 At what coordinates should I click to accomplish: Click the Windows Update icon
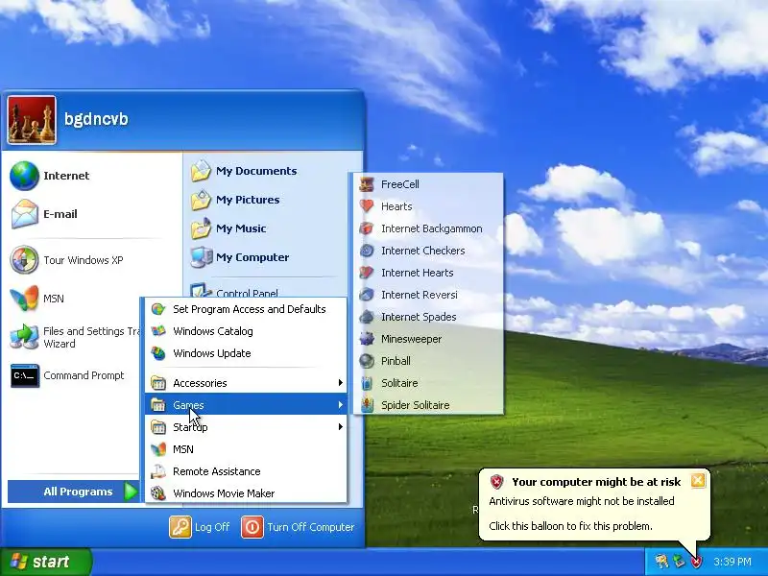coord(158,353)
